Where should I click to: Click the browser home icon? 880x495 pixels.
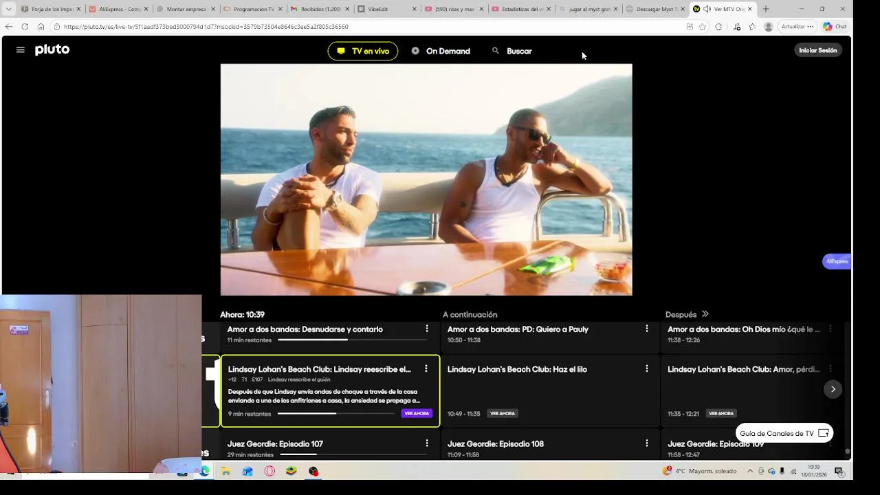(x=41, y=27)
